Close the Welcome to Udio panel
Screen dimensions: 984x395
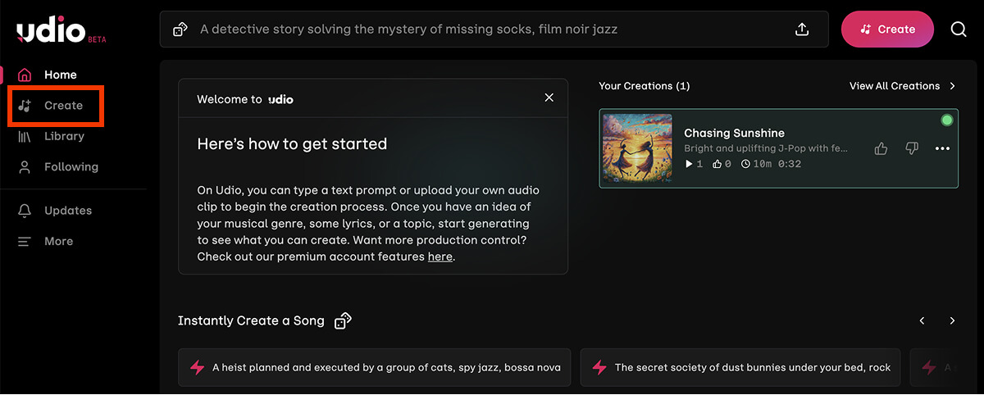(x=549, y=98)
